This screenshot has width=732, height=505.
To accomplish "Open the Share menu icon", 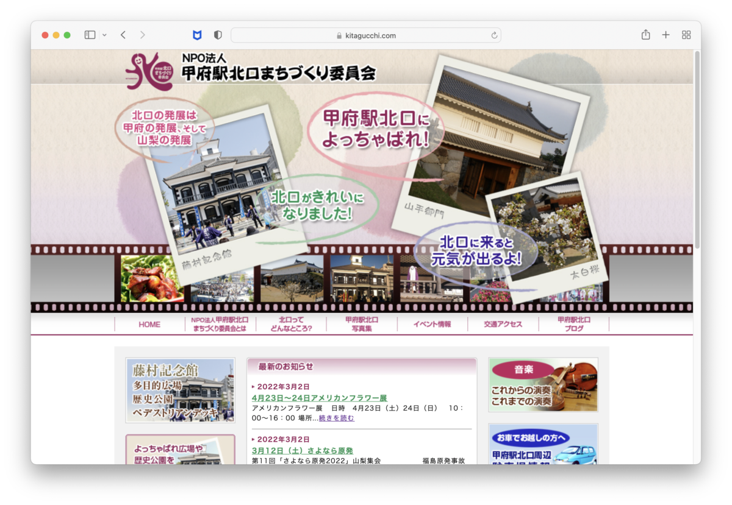I will coord(645,35).
